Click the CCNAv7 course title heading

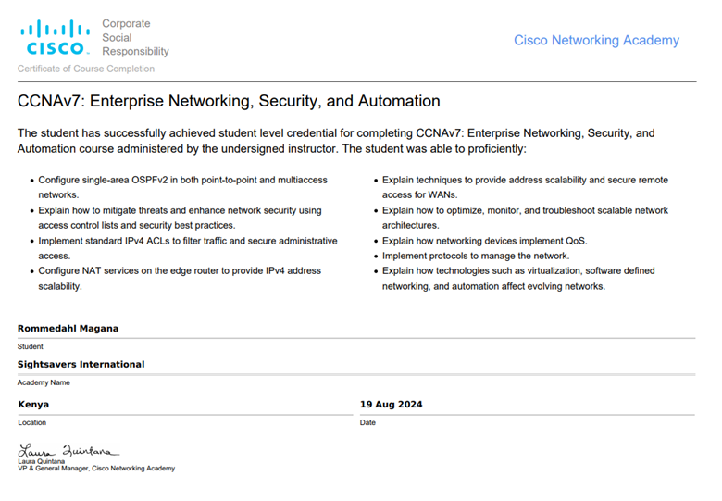pos(229,101)
